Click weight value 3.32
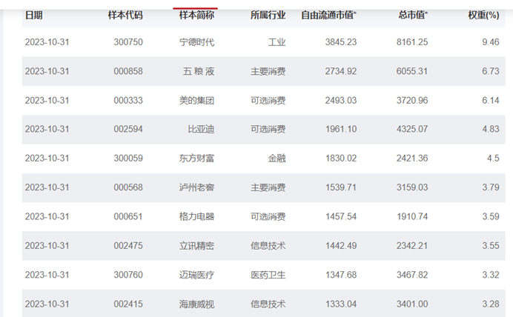Image resolution: width=513 pixels, height=317 pixels. (491, 275)
